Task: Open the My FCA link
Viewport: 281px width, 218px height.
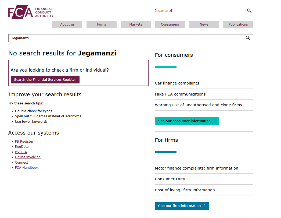Action: pyautogui.click(x=21, y=152)
